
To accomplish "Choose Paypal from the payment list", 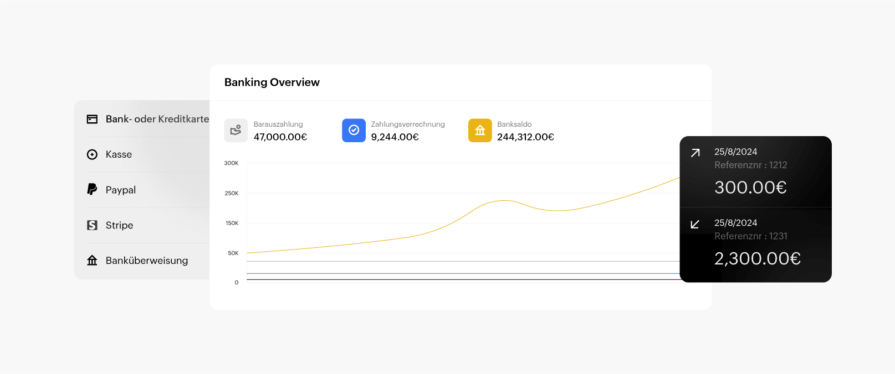I will (x=120, y=190).
